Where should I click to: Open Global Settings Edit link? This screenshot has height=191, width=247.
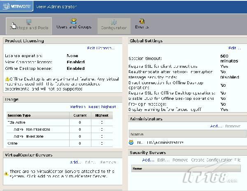tap(235, 48)
